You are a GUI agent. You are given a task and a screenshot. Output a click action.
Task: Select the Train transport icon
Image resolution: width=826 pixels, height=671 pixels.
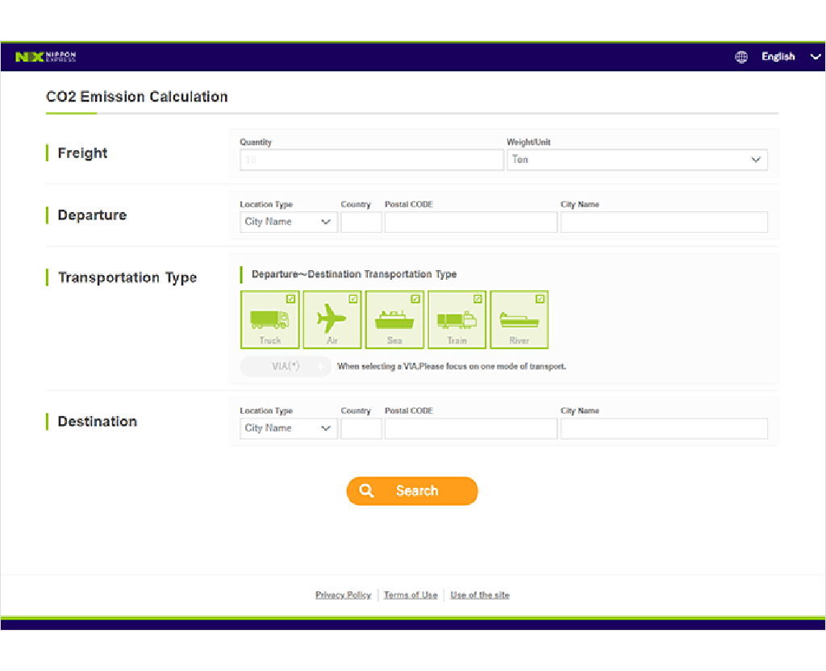pyautogui.click(x=457, y=319)
